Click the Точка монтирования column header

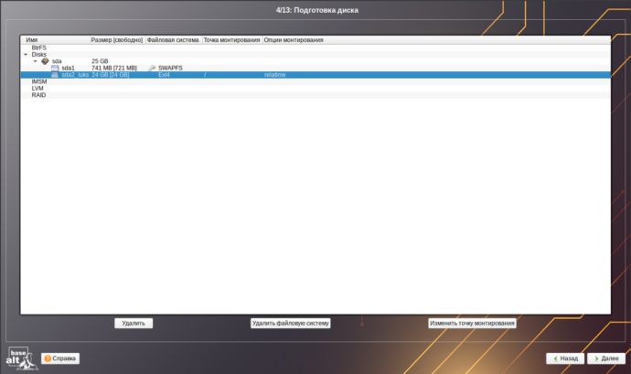(231, 40)
